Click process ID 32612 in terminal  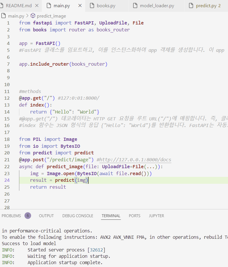tap(96, 250)
